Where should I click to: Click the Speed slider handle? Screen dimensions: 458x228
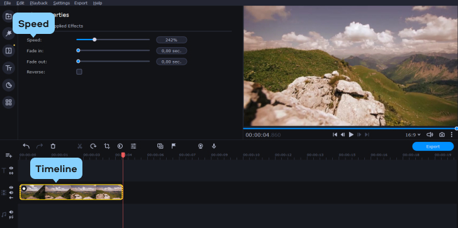[x=94, y=40]
